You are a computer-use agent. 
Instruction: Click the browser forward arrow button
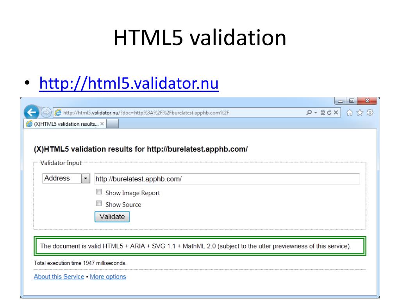click(46, 112)
